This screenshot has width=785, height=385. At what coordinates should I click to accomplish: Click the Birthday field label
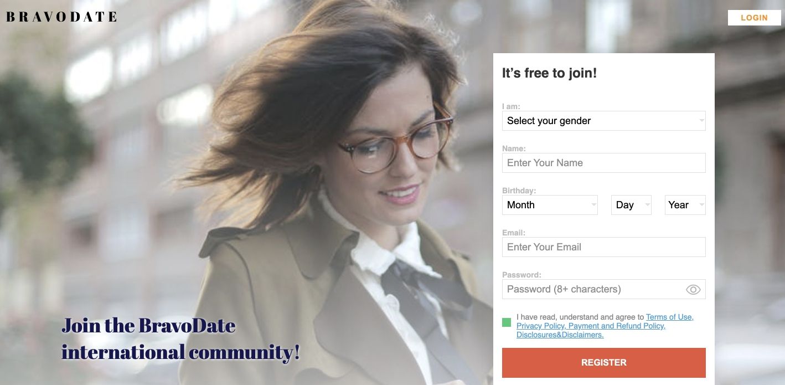[x=519, y=191]
